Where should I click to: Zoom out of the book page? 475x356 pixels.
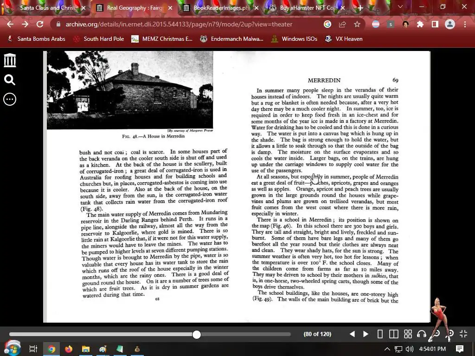(x=436, y=334)
